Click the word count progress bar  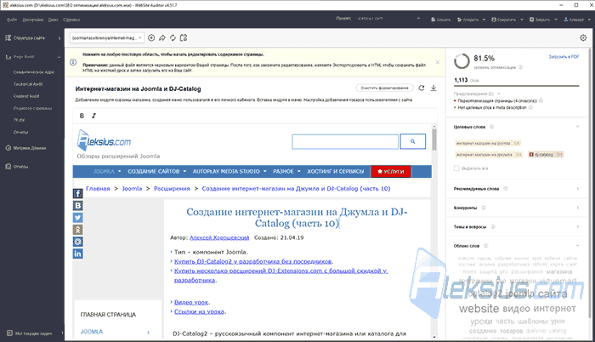point(517,86)
